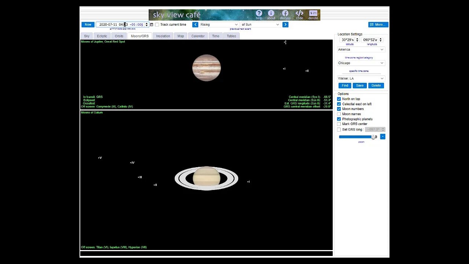Enable Moon names checkbox

339,114
